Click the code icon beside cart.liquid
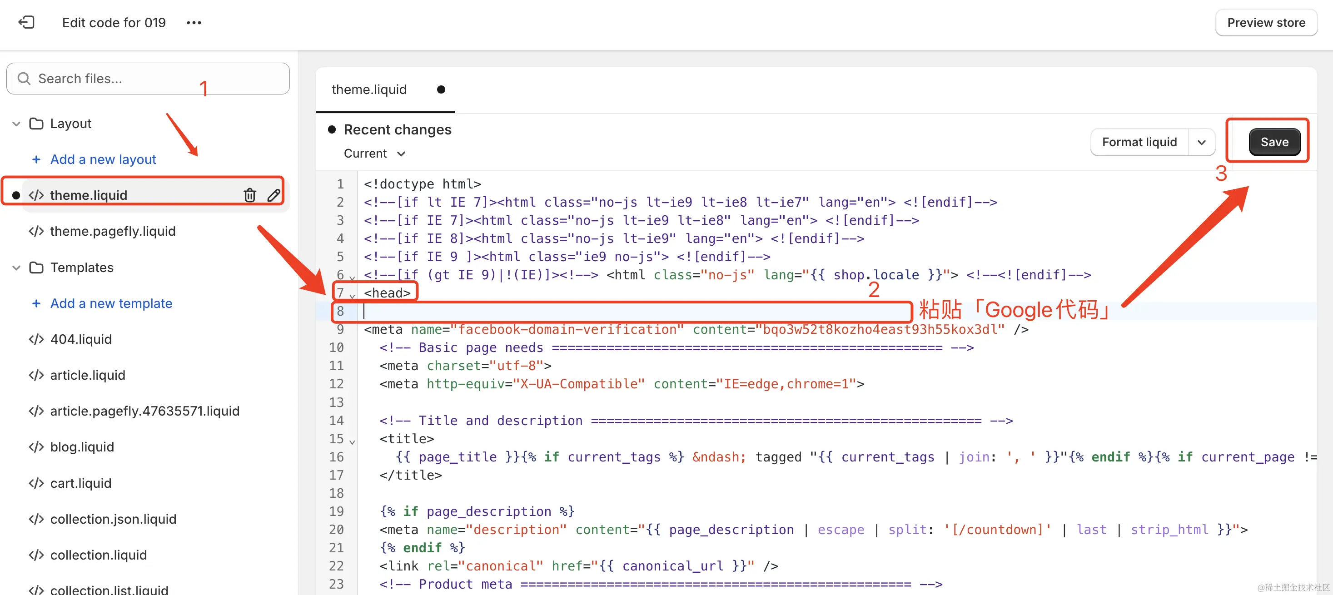This screenshot has width=1333, height=595. (36, 483)
